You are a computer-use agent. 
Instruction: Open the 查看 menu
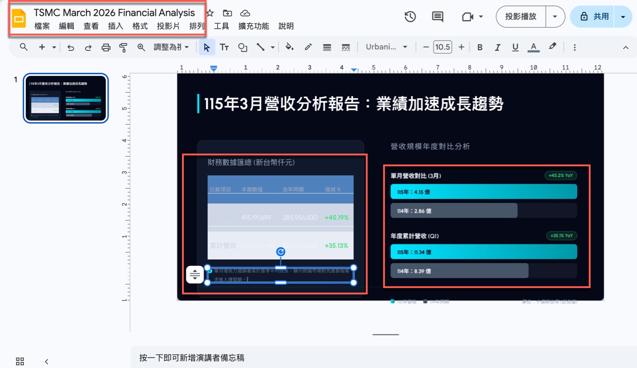[91, 26]
